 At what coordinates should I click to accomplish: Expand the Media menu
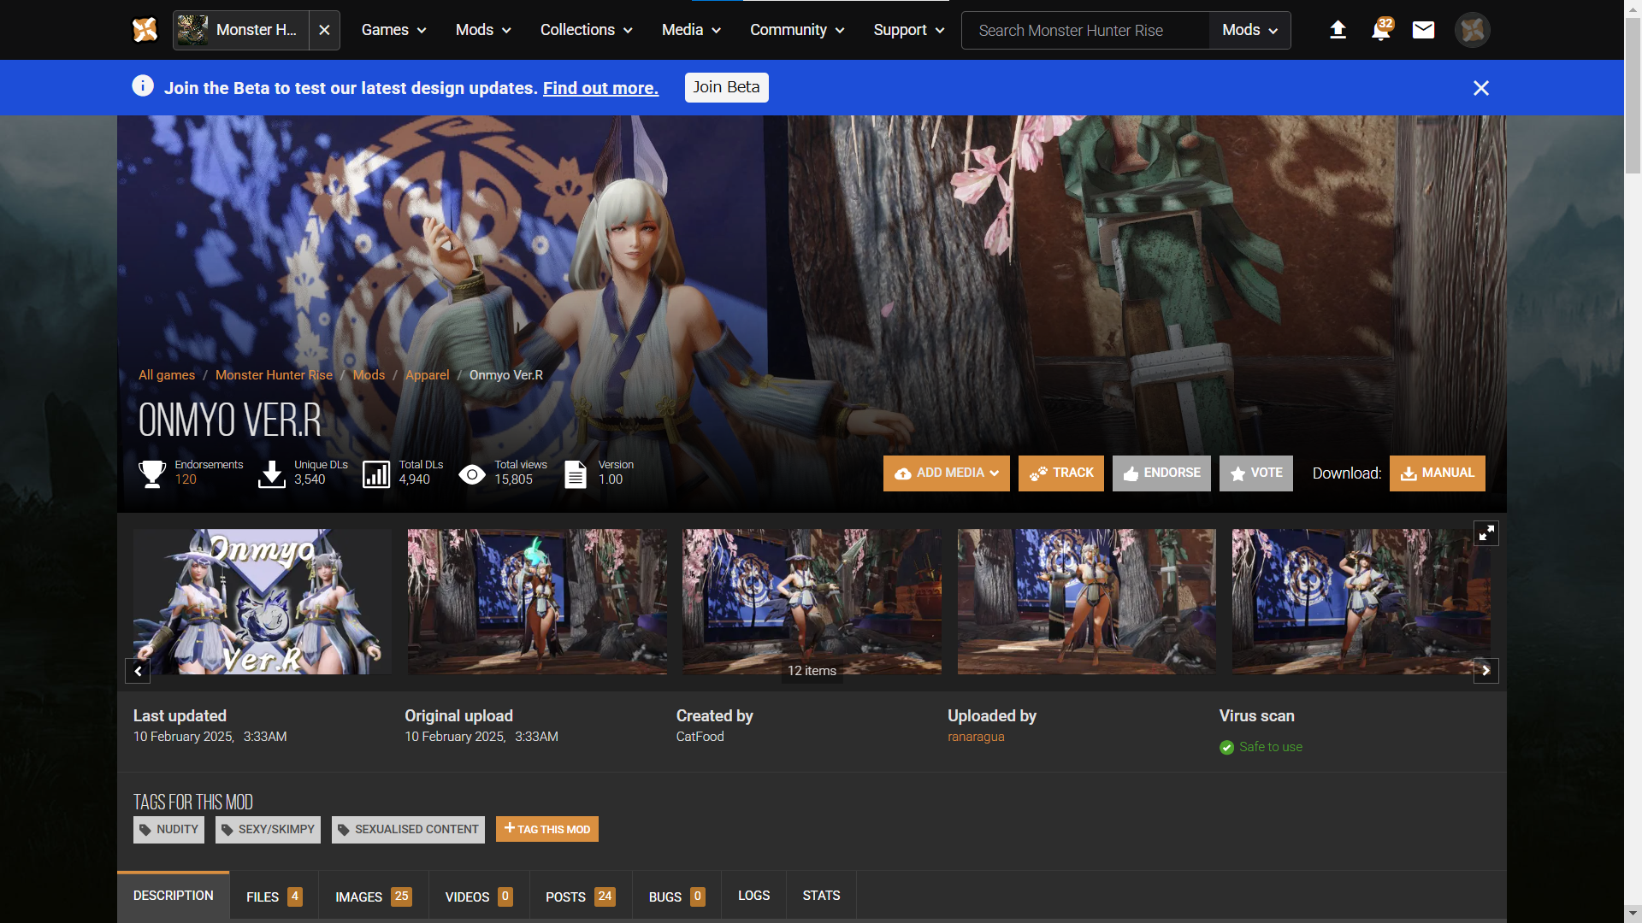click(x=691, y=30)
